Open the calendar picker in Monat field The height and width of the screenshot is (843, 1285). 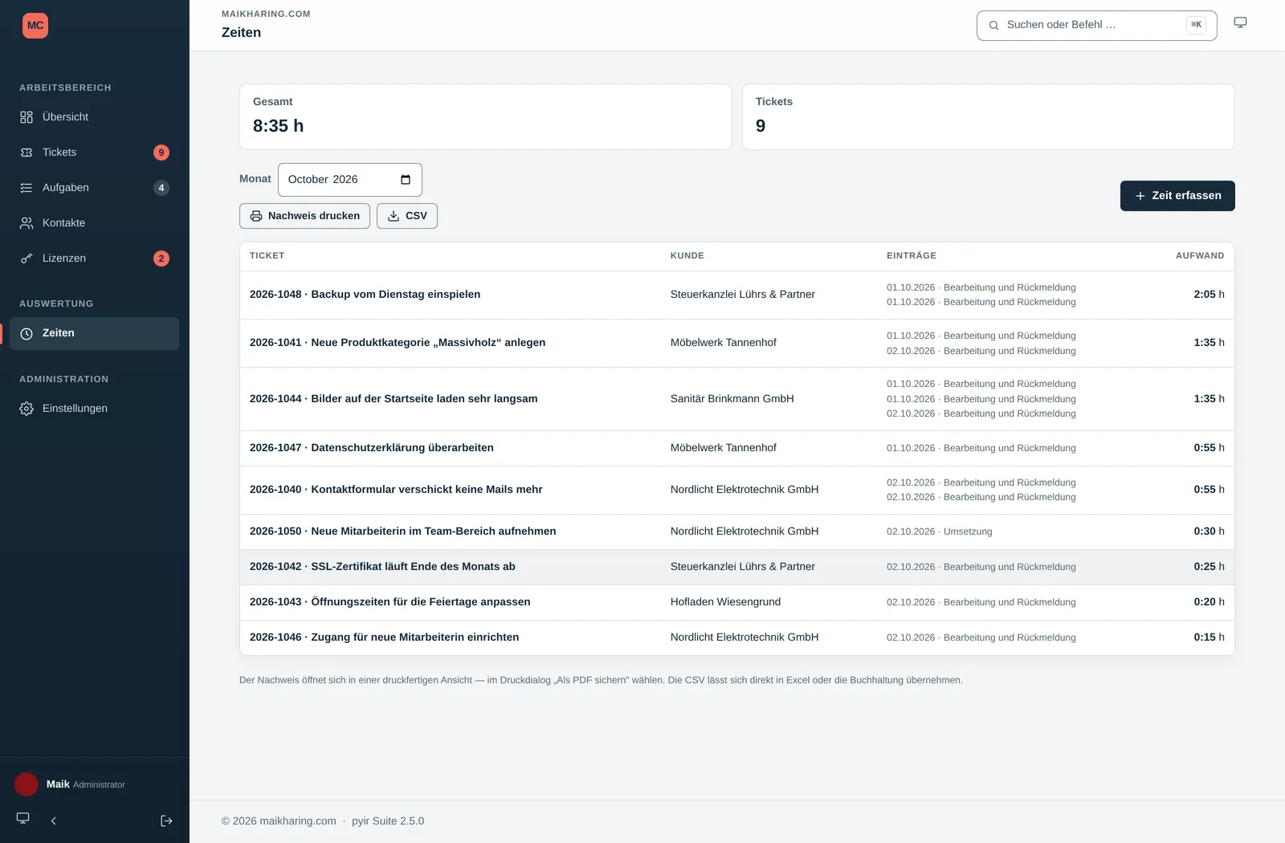tap(406, 180)
